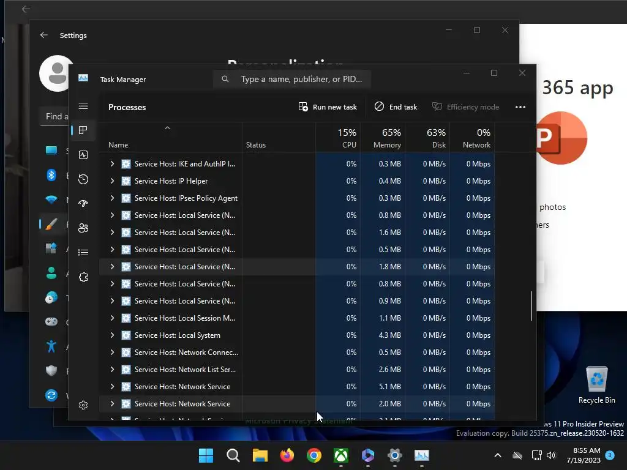This screenshot has width=627, height=470.
Task: Open Google Chrome from the taskbar
Action: coord(314,455)
